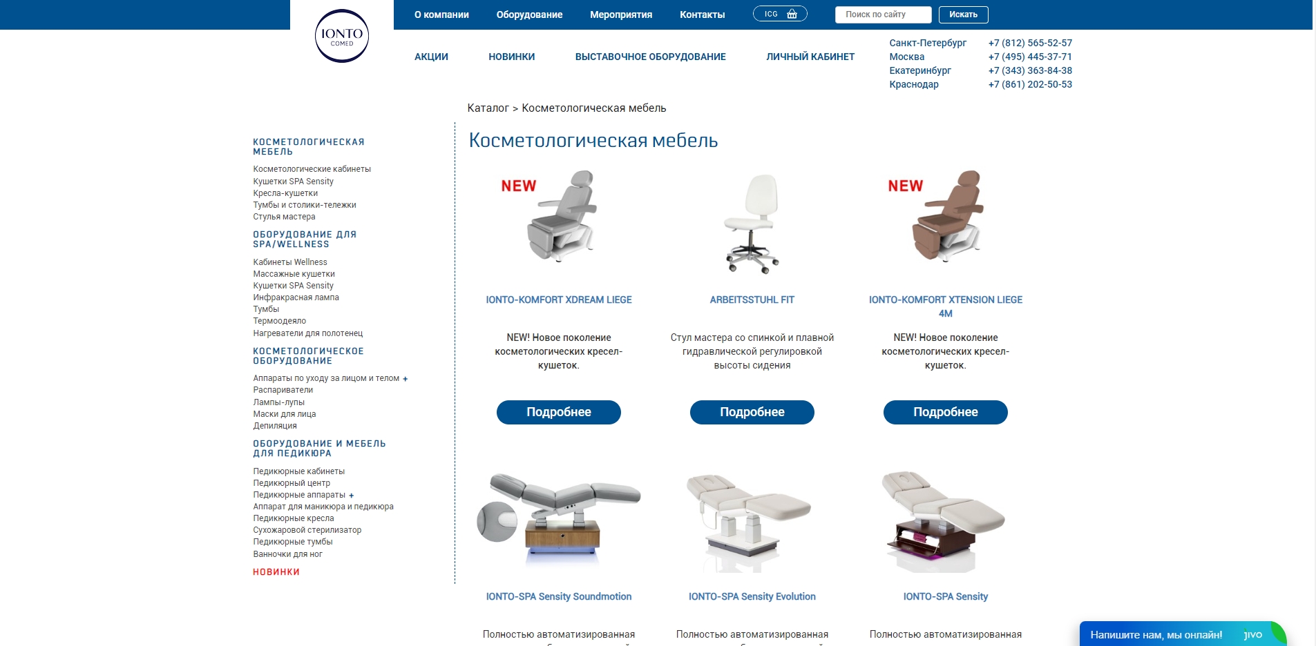Click the IONTO COMED logo
This screenshot has height=646, width=1316.
342,36
